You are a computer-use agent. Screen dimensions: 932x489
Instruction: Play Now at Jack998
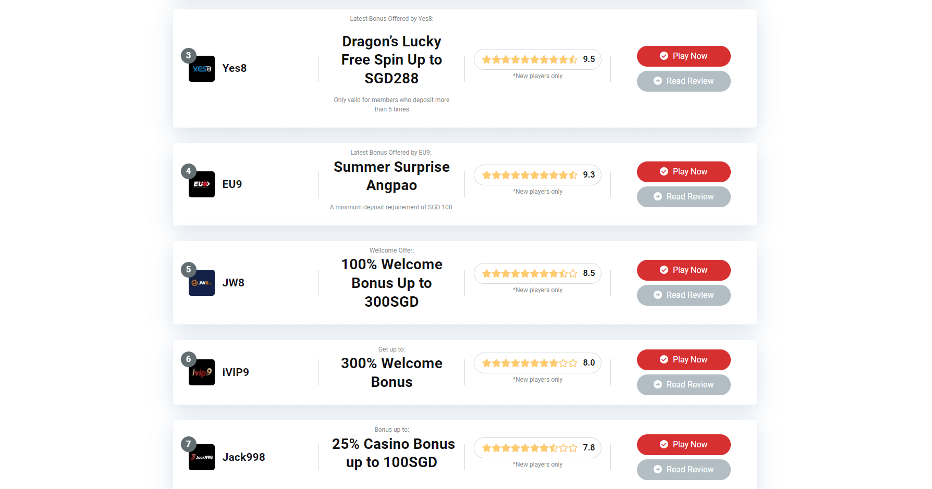pyautogui.click(x=683, y=445)
